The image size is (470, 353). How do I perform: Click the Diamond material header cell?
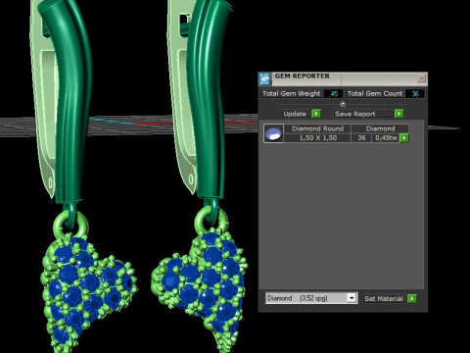pyautogui.click(x=380, y=128)
